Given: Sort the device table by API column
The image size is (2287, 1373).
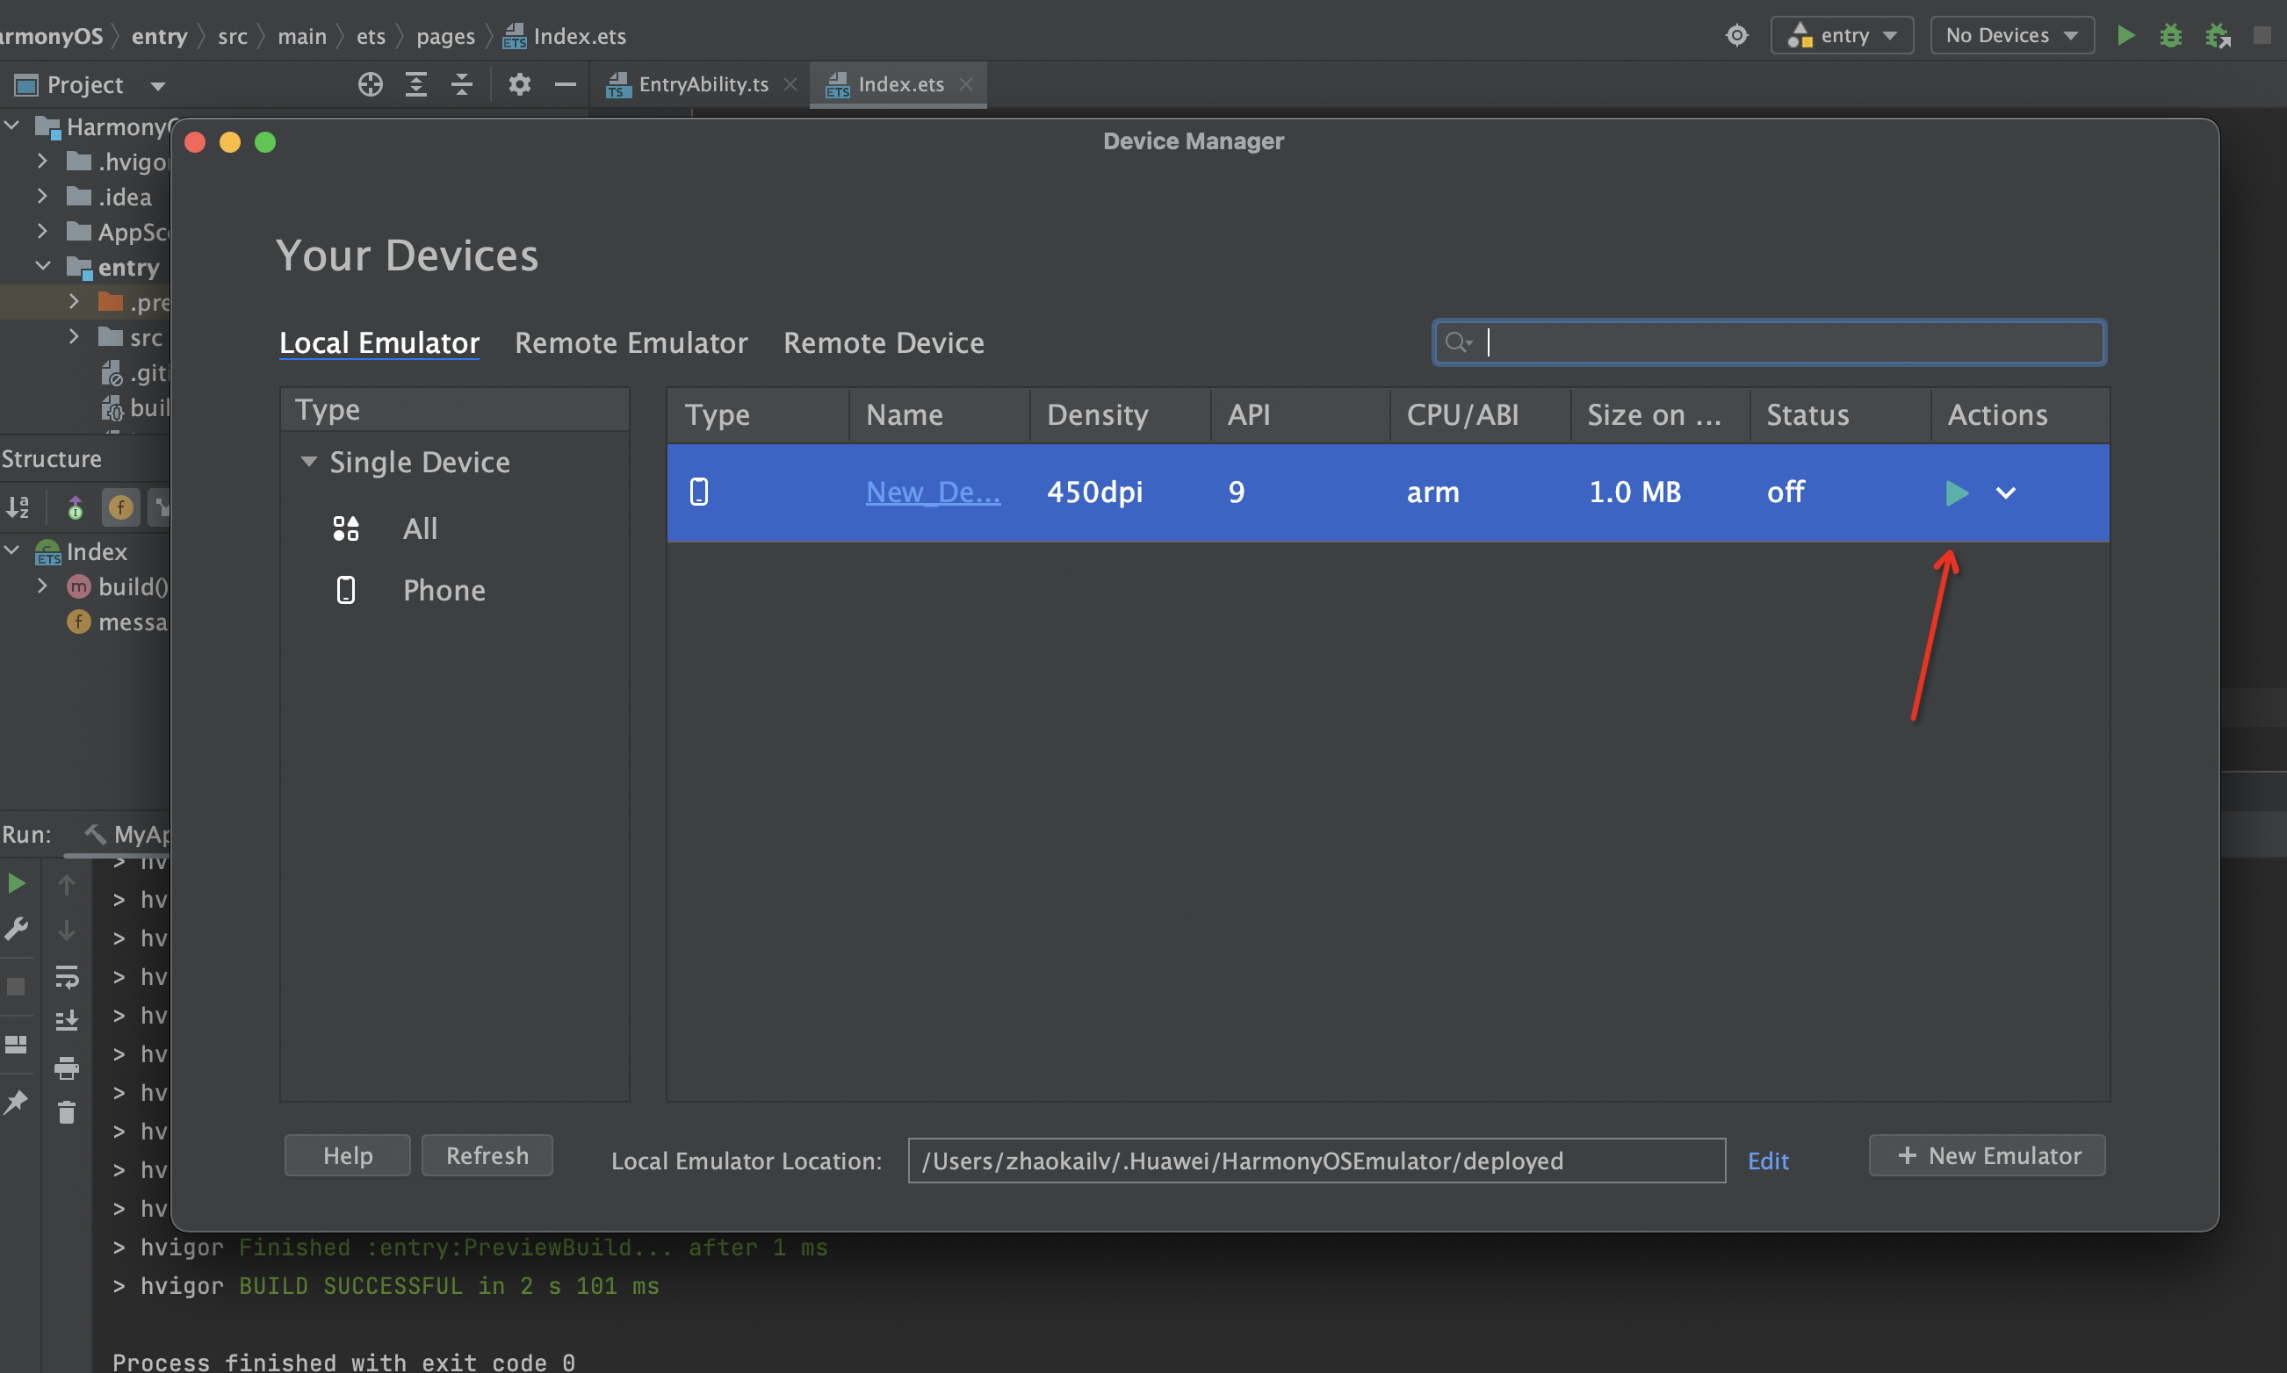Looking at the screenshot, I should point(1300,414).
